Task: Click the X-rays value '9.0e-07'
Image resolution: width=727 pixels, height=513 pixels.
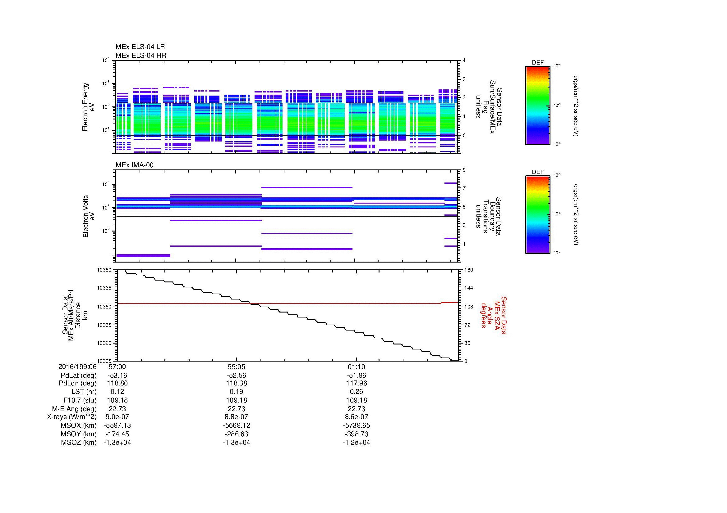Action: click(x=117, y=417)
